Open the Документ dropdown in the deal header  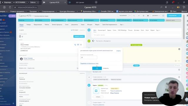[156, 16]
